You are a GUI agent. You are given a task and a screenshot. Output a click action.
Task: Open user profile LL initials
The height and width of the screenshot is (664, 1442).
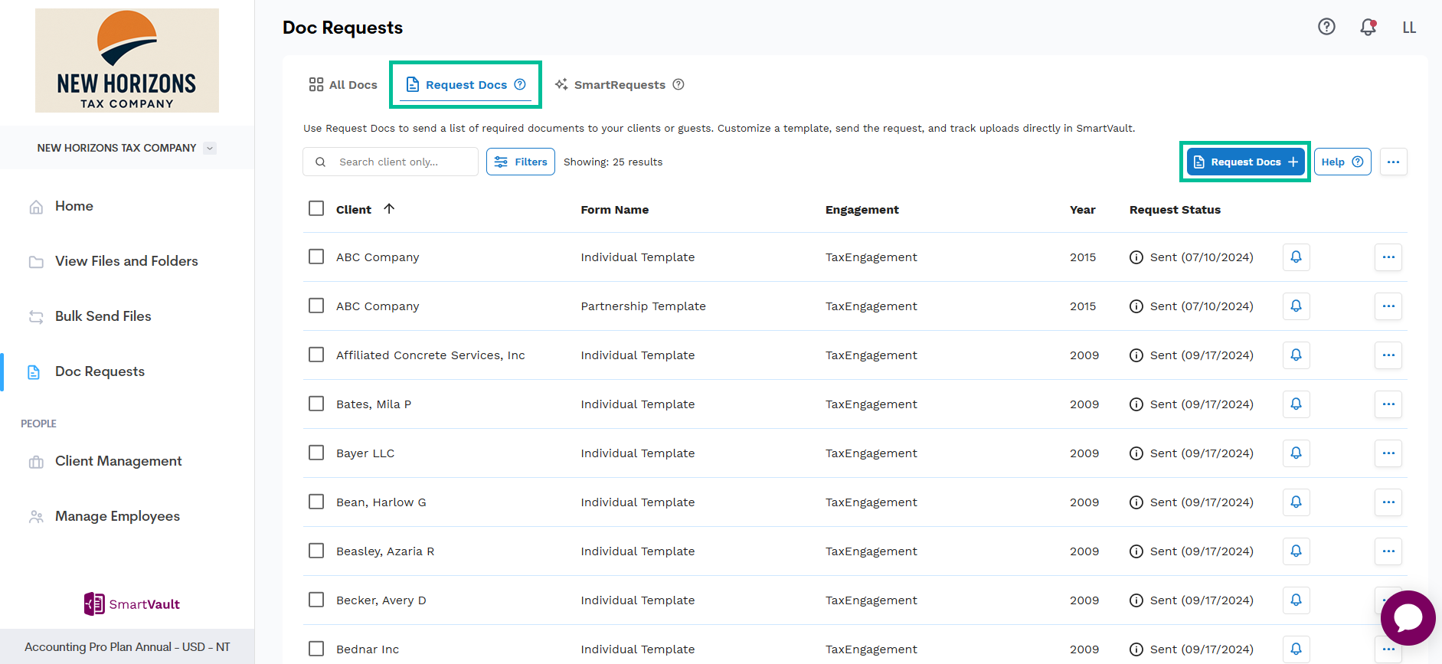[x=1409, y=28]
